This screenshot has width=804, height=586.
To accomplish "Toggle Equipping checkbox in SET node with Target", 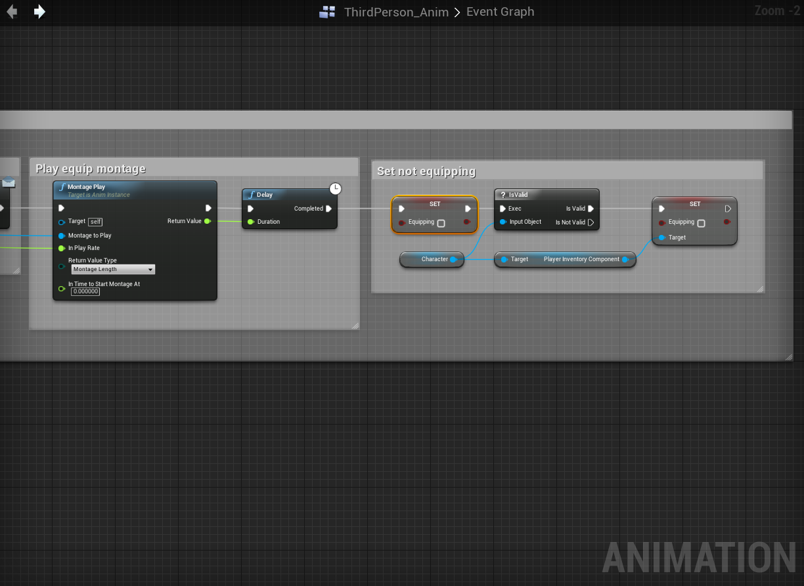I will tap(701, 223).
